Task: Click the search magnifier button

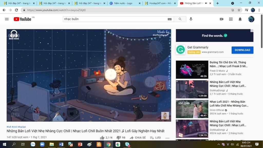Action: pyautogui.click(x=180, y=19)
